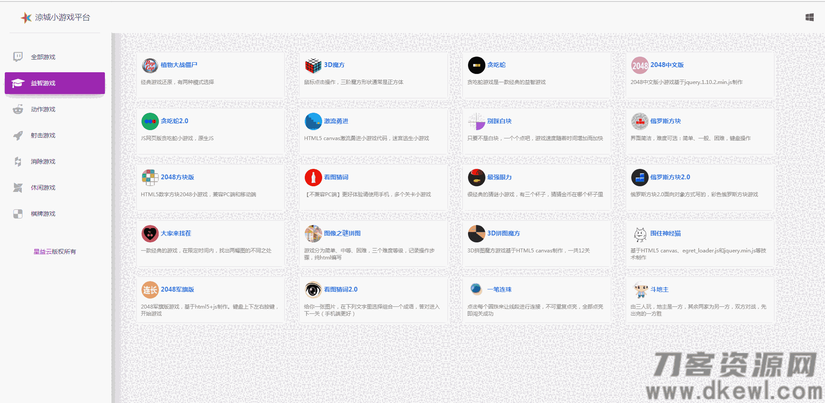Click the 消除游戏 sidebar icon
The width and height of the screenshot is (825, 403).
(18, 161)
